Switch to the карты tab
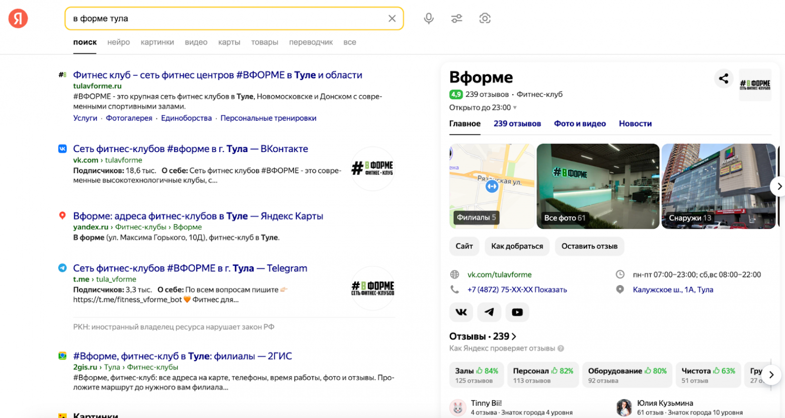The height and width of the screenshot is (418, 785). coord(229,42)
